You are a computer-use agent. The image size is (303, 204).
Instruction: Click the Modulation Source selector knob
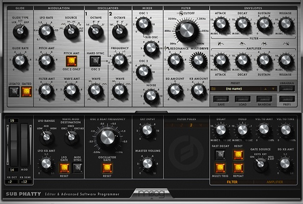(71, 31)
